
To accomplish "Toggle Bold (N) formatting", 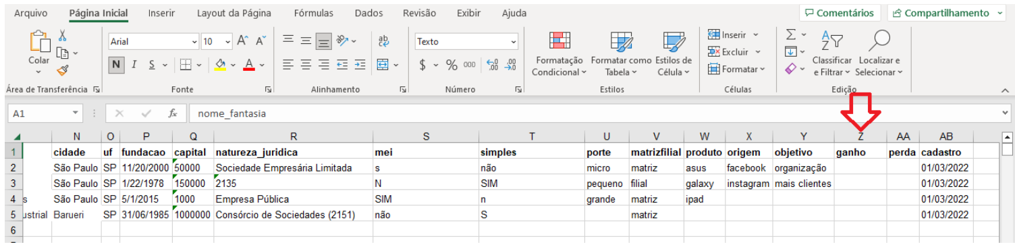I will tap(116, 65).
